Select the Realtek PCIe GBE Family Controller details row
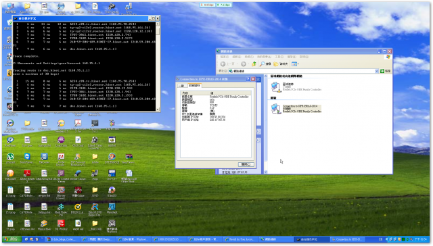433x246 pixels. [x=216, y=97]
